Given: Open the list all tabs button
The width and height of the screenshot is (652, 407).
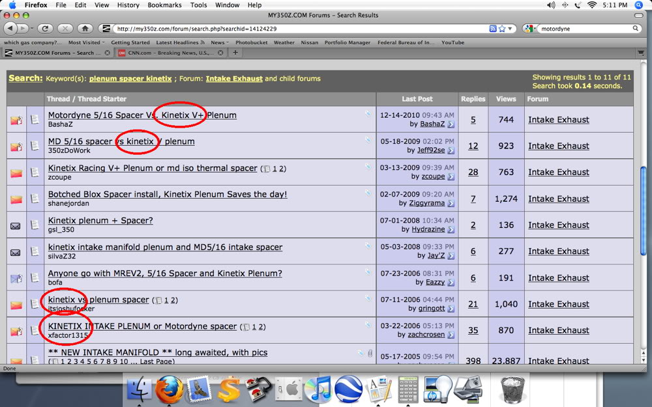Looking at the screenshot, I should (x=641, y=53).
